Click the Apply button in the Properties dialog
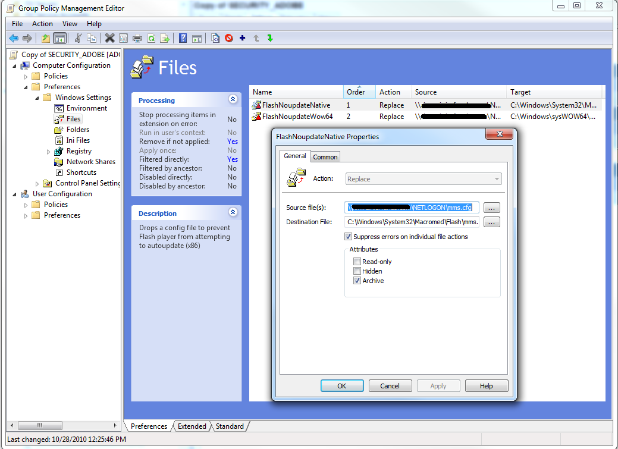 (x=438, y=386)
